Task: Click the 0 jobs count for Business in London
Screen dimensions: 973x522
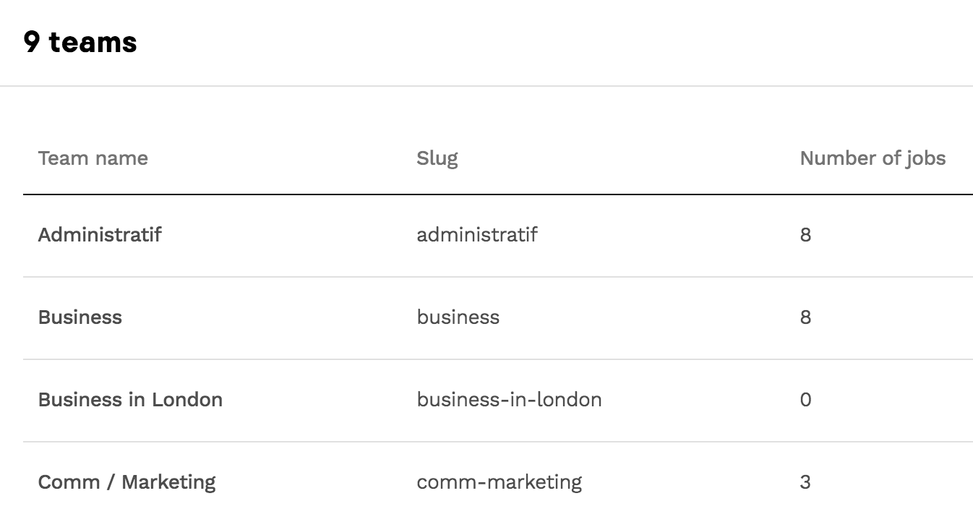Action: [805, 400]
